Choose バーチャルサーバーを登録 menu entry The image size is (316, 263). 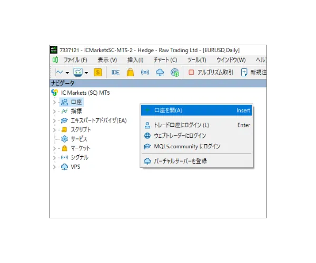point(196,161)
